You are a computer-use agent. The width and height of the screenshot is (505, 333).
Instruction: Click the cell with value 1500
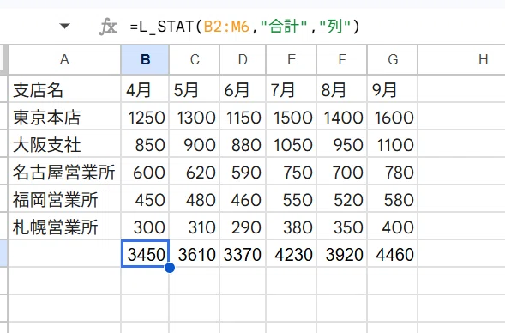point(292,117)
